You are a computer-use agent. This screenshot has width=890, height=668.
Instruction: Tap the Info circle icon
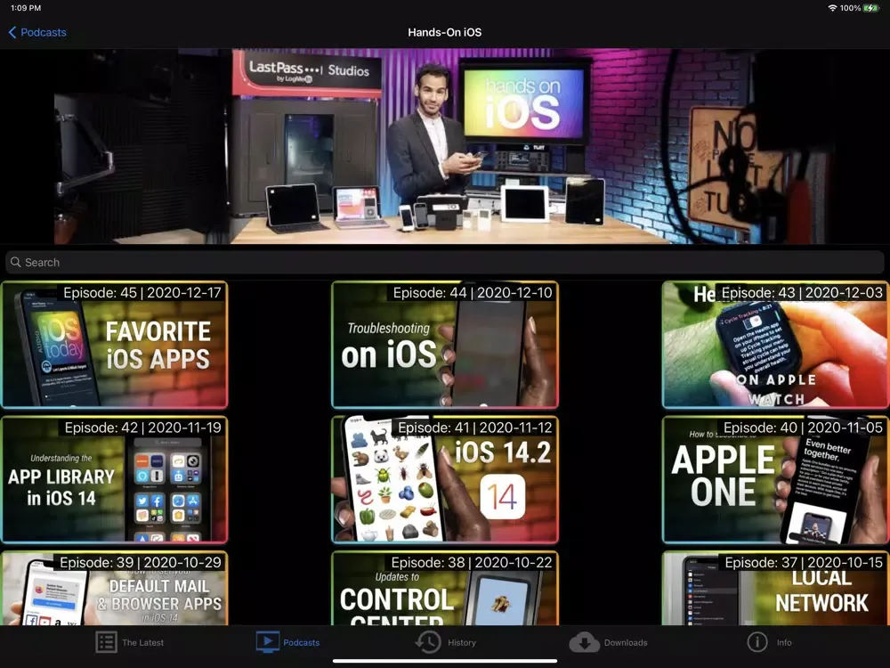(x=757, y=642)
